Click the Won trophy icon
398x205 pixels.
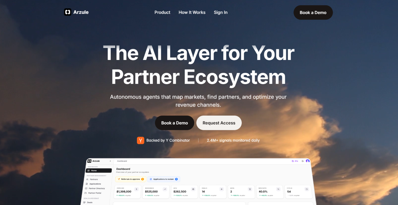(250, 189)
